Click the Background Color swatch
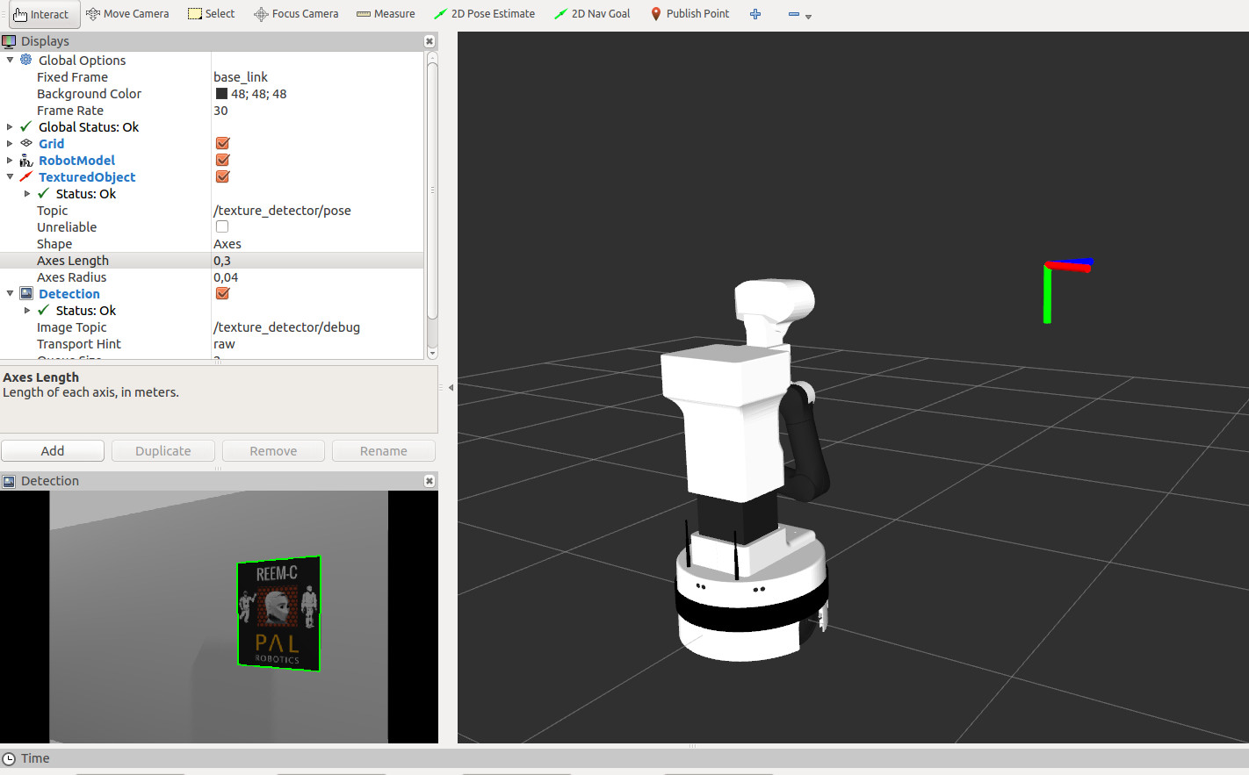1249x775 pixels. coord(221,94)
